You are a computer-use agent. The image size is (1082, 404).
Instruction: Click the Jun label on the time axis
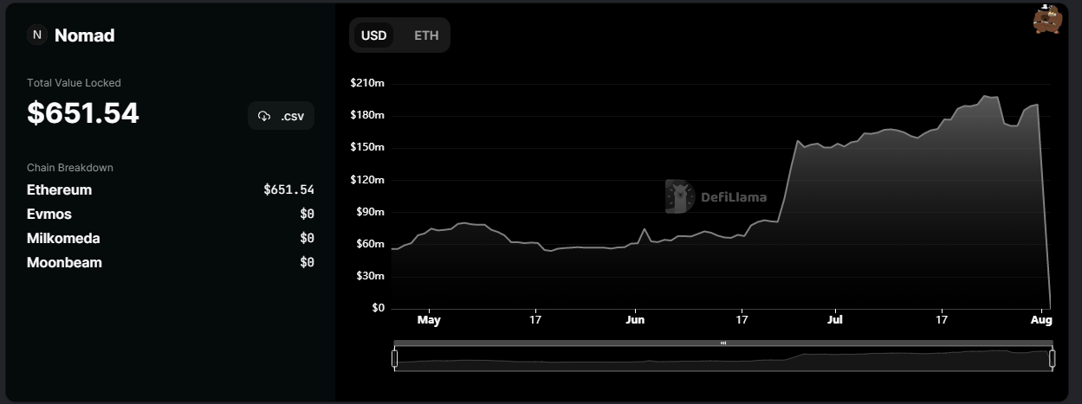tap(635, 320)
